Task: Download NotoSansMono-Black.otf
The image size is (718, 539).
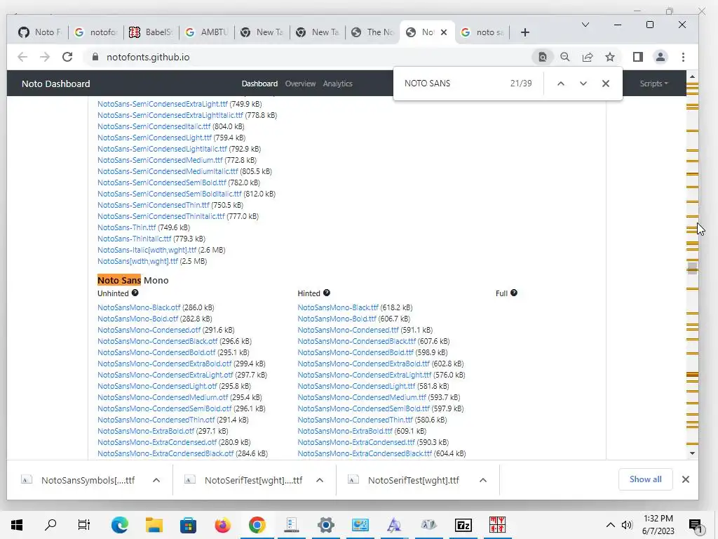Action: (x=139, y=307)
